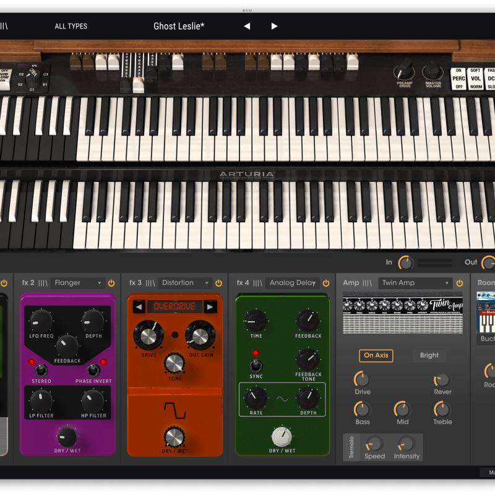Go to next preset arrow
This screenshot has width=495, height=495.
pyautogui.click(x=274, y=26)
